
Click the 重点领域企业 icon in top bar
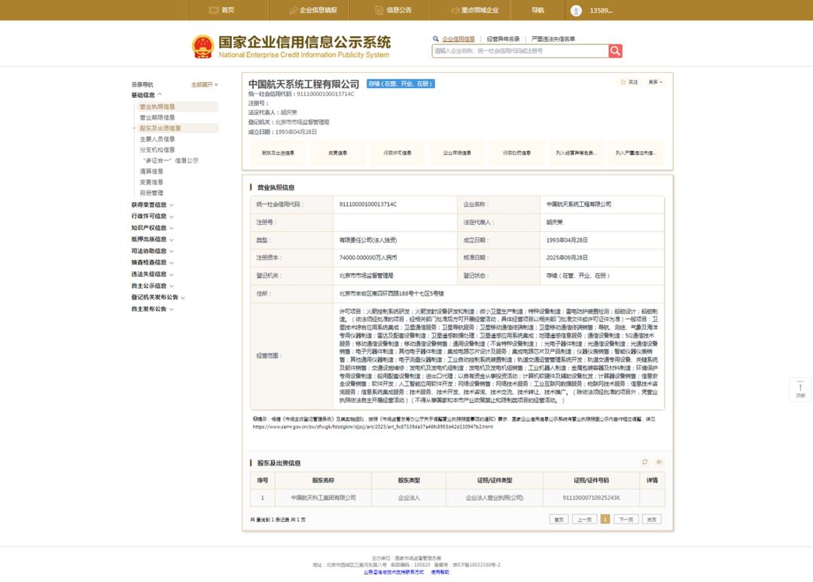coord(455,10)
